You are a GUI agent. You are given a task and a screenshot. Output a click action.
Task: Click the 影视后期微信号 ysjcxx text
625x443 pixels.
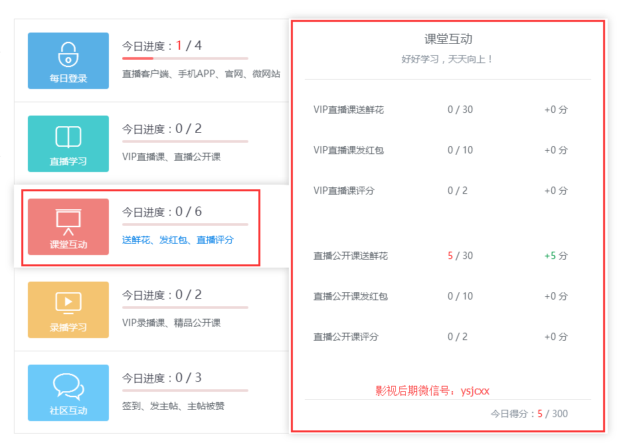point(432,391)
